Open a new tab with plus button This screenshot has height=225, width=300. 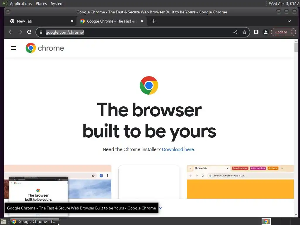pyautogui.click(x=153, y=21)
